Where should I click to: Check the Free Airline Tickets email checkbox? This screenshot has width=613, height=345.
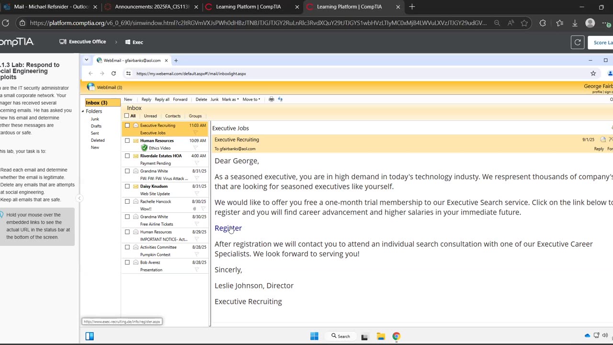[x=127, y=217]
